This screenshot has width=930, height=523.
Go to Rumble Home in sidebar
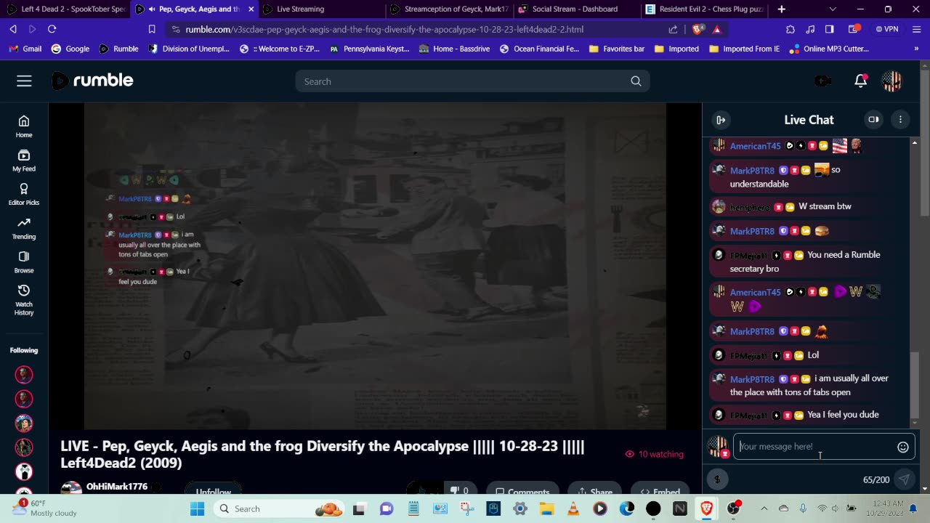pyautogui.click(x=24, y=126)
